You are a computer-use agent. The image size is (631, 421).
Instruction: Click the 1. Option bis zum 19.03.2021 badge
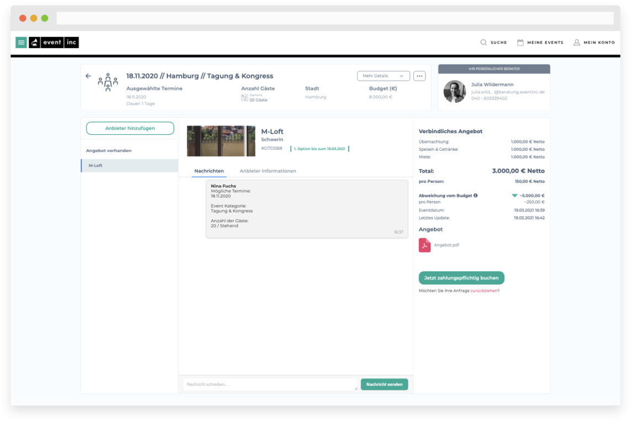click(x=319, y=149)
